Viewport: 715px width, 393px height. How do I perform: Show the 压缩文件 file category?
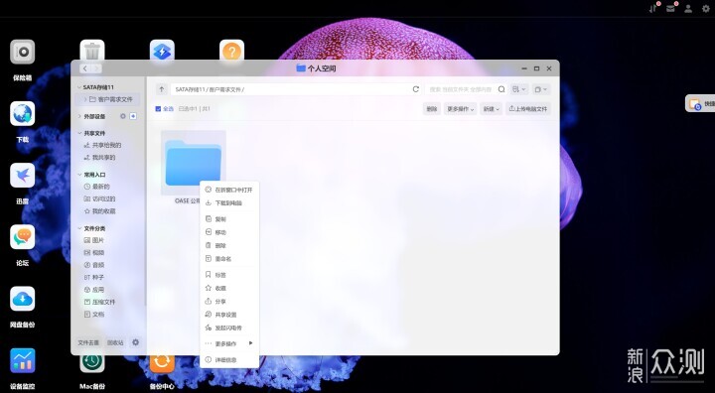pos(99,302)
